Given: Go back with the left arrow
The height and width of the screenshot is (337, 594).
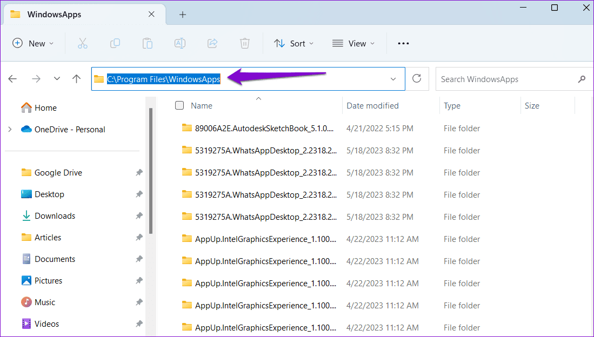Looking at the screenshot, I should pyautogui.click(x=12, y=79).
